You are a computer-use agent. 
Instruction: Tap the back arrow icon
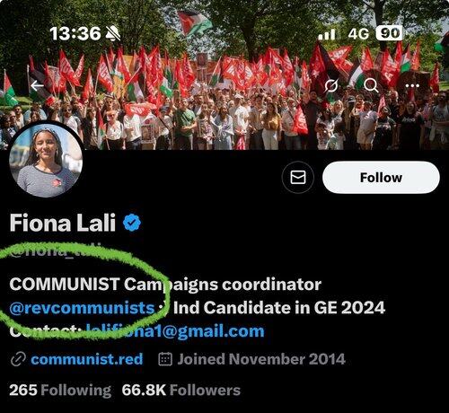click(x=37, y=86)
